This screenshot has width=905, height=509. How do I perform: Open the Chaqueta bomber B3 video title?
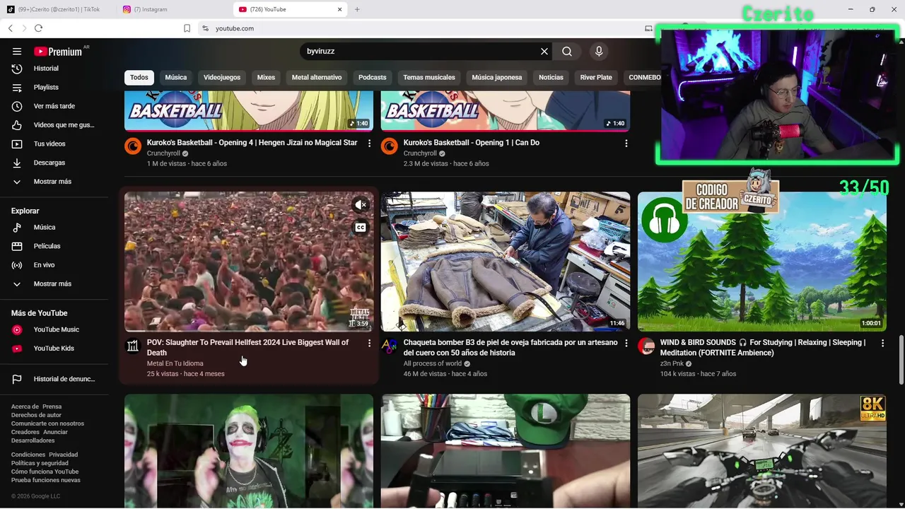(x=510, y=347)
